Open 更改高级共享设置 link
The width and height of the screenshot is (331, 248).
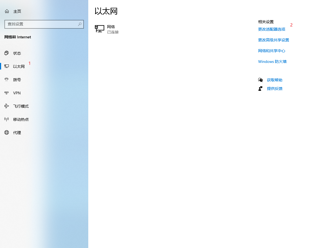(x=274, y=40)
